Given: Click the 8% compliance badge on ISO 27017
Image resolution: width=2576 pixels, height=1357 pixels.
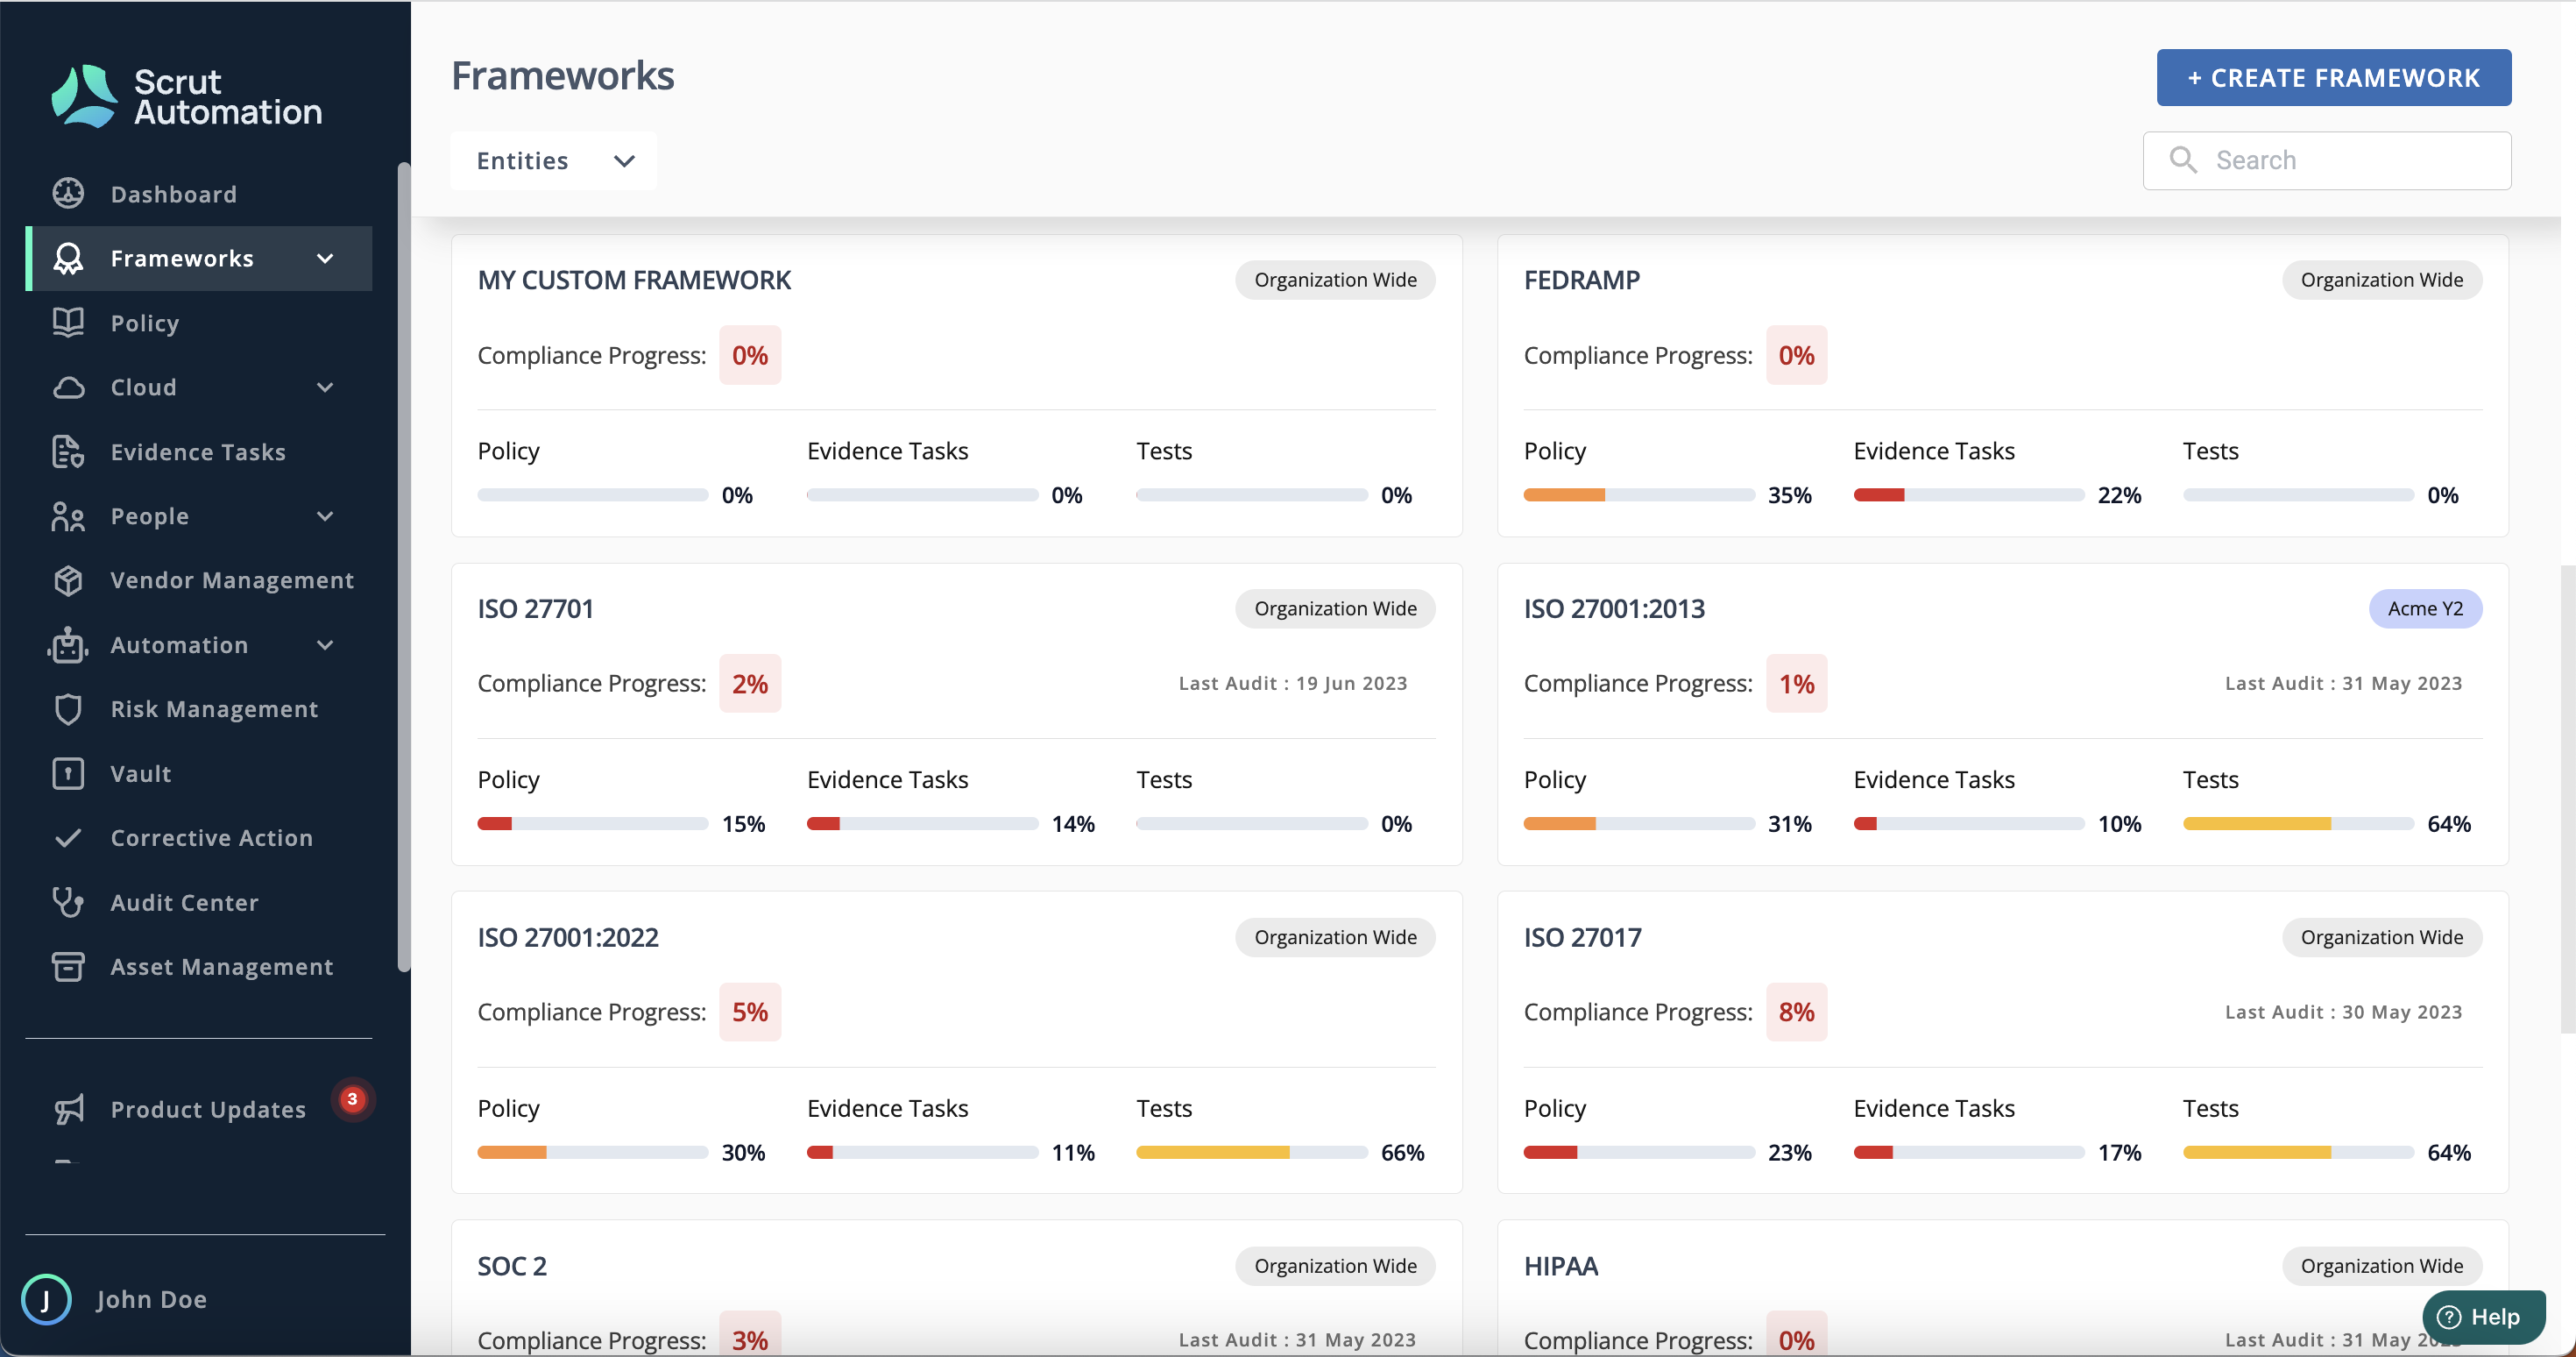Looking at the screenshot, I should tap(1796, 1012).
